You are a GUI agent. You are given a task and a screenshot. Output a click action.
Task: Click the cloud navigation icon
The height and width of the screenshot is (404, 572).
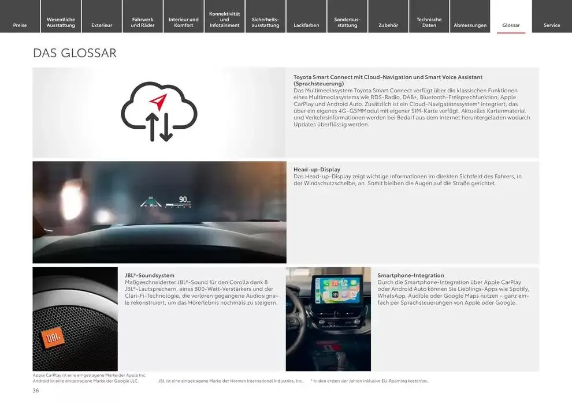[159, 111]
